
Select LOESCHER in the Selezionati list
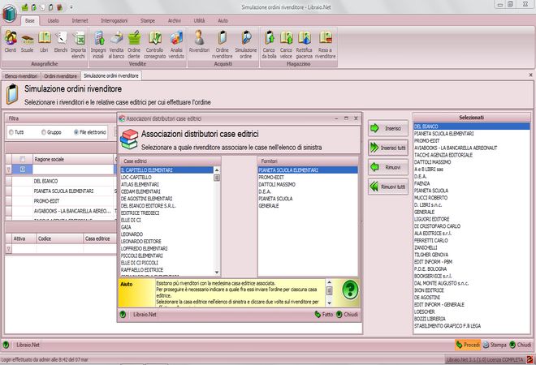coord(471,311)
